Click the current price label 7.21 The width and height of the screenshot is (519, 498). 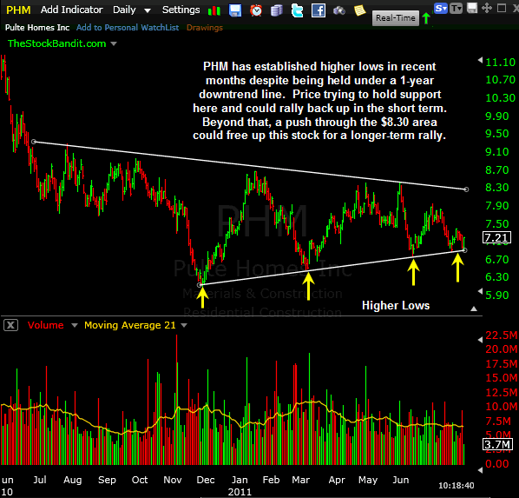(x=496, y=238)
